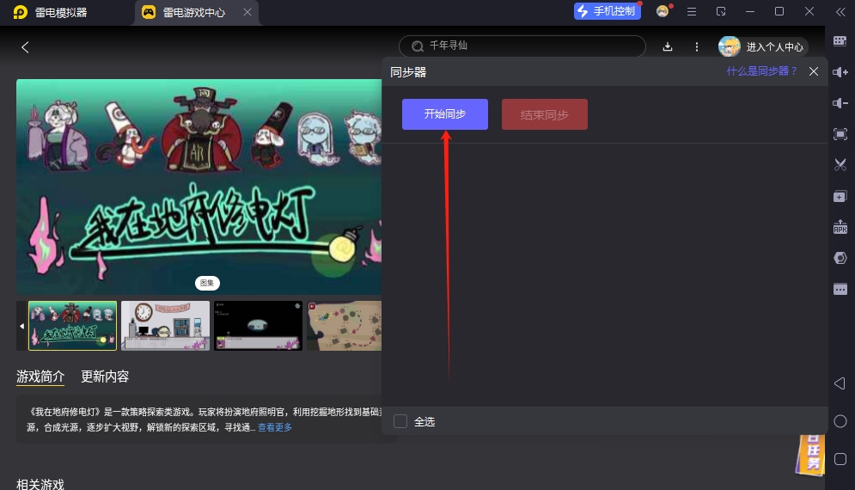Click the main game banner image

click(199, 187)
